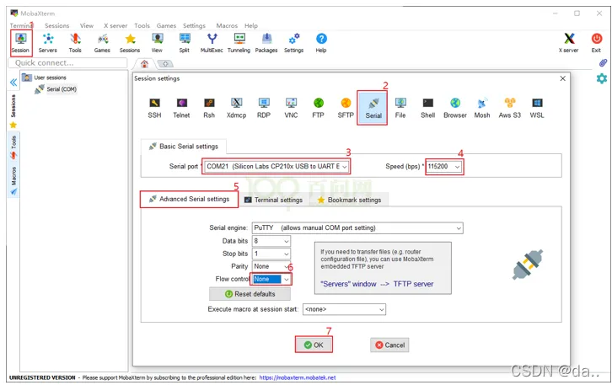Click the teal gear icon at right edge

[x=601, y=78]
